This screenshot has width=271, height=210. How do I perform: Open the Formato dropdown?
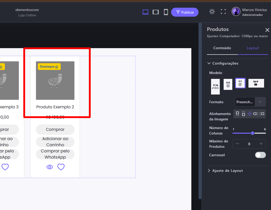coord(250,102)
